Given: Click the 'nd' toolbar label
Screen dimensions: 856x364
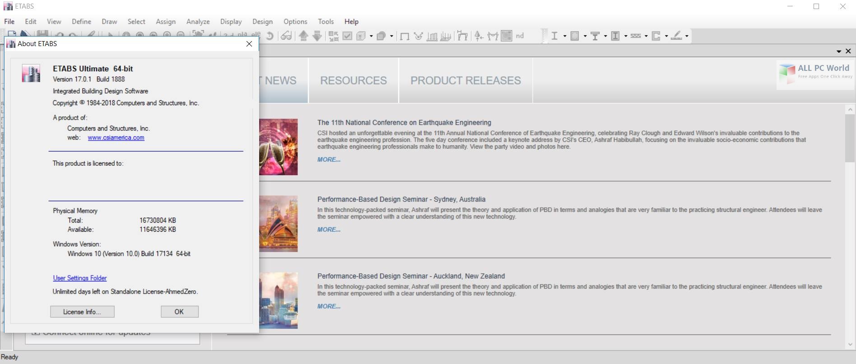Looking at the screenshot, I should (520, 36).
